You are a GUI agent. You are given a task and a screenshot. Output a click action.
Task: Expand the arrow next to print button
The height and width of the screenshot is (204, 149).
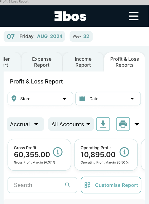click(x=137, y=124)
